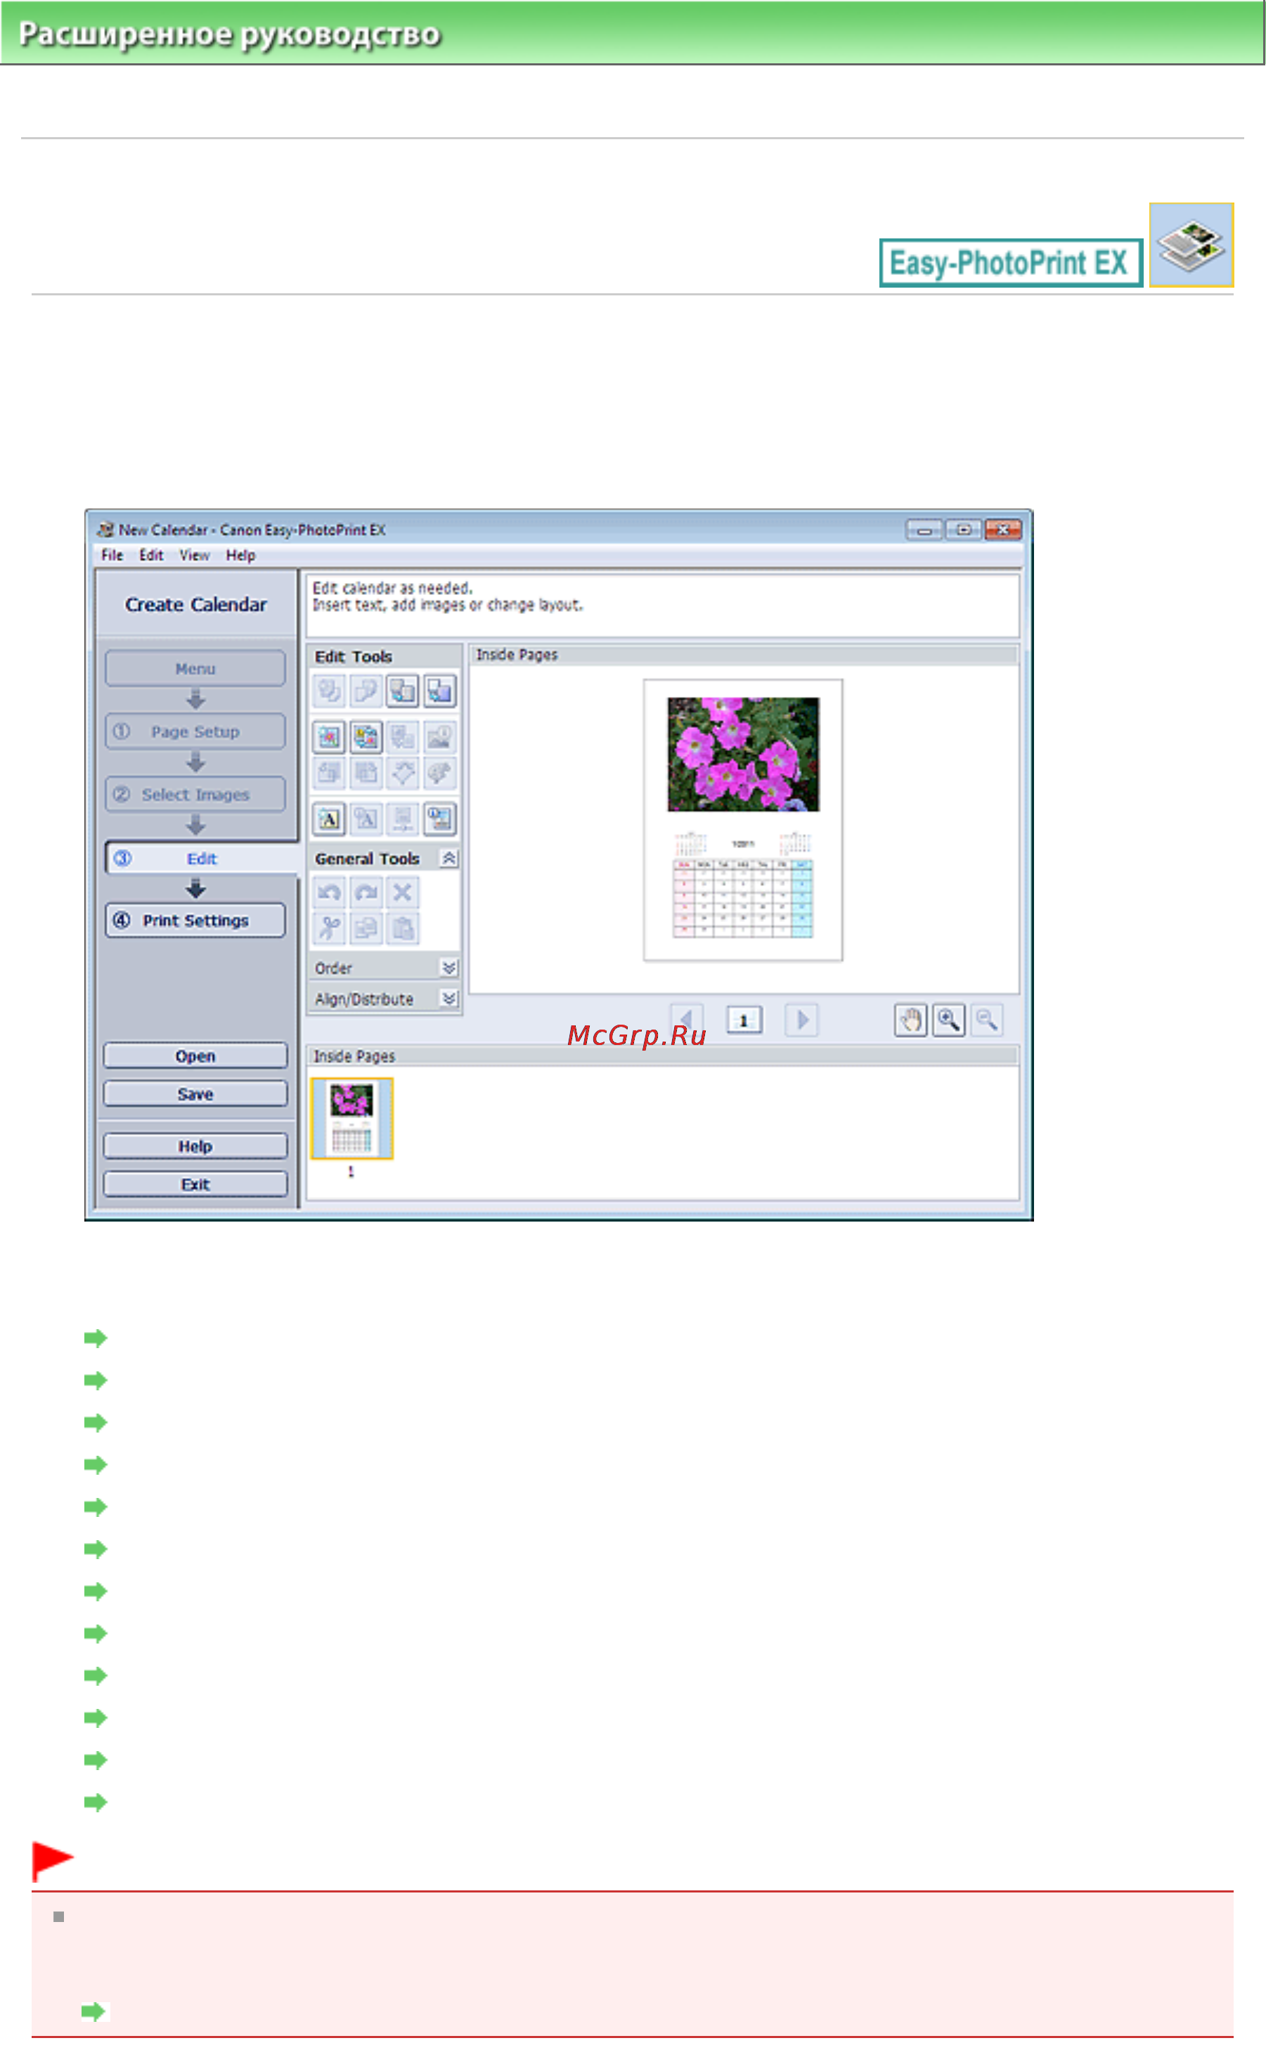Open the View menu
The image size is (1266, 2069).
click(194, 555)
